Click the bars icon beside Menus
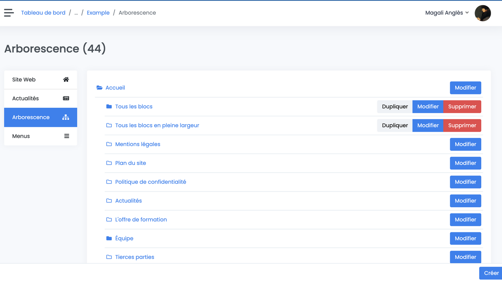The width and height of the screenshot is (502, 282). click(66, 136)
